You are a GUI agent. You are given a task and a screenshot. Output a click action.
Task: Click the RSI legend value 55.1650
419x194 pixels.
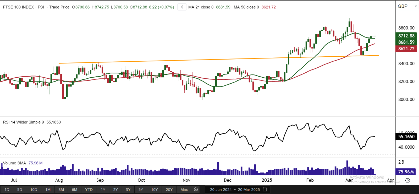54,122
